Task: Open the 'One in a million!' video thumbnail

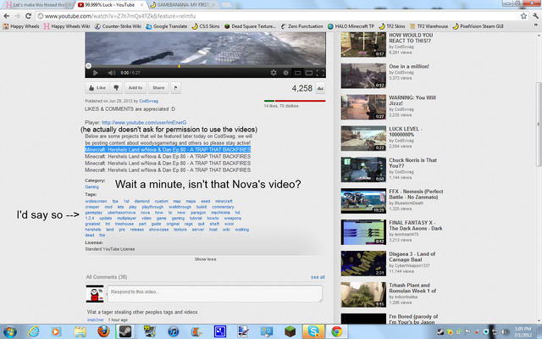Action: point(363,75)
